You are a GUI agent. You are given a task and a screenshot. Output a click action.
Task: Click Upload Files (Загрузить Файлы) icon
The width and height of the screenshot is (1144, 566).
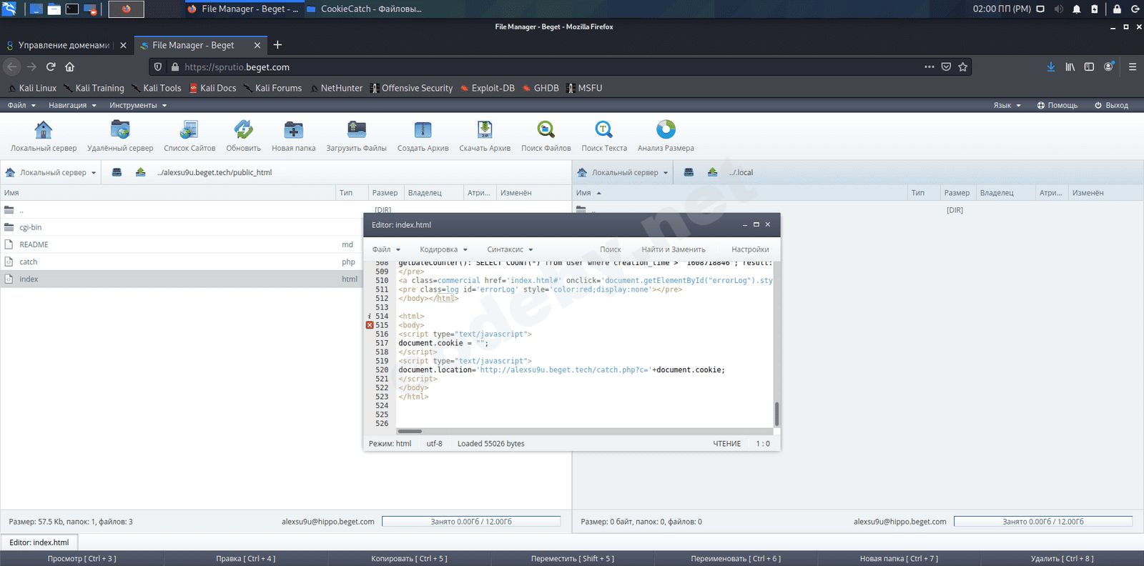pyautogui.click(x=357, y=130)
